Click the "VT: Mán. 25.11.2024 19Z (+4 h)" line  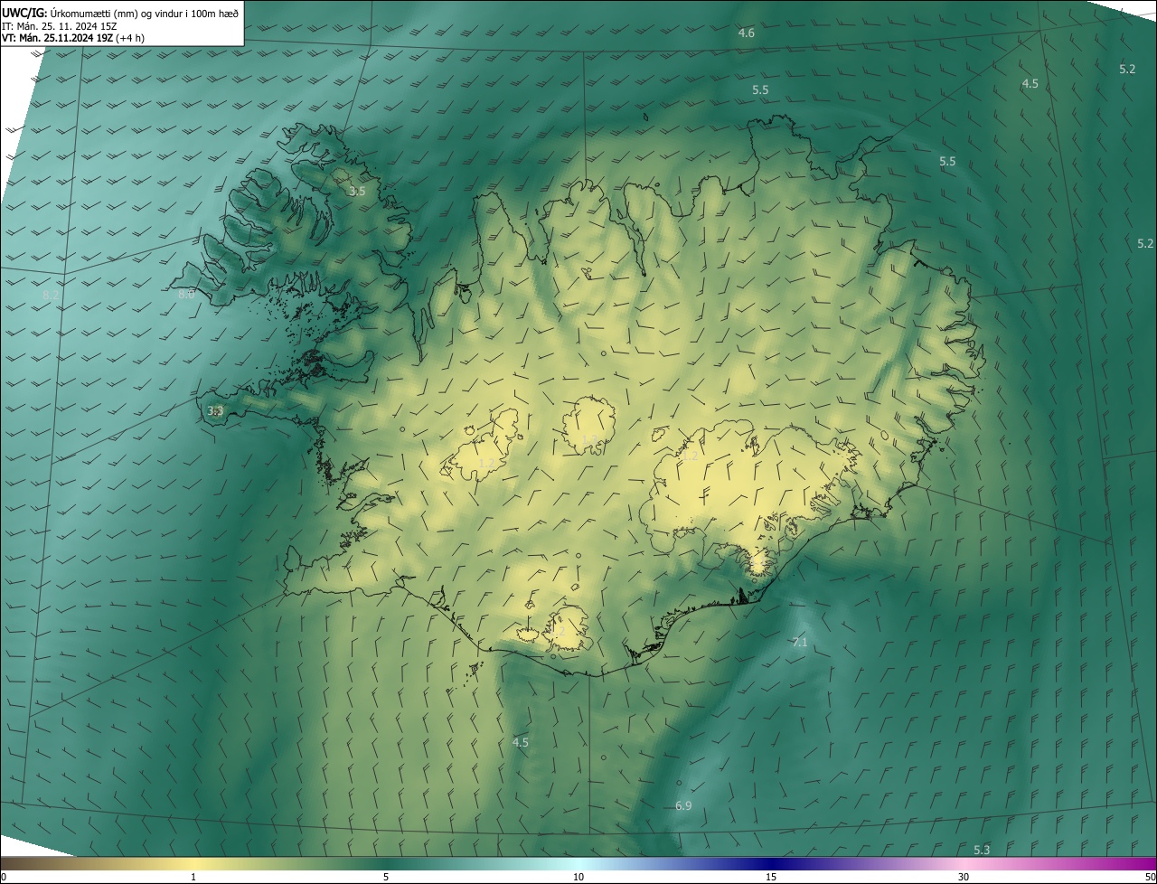[x=72, y=38]
